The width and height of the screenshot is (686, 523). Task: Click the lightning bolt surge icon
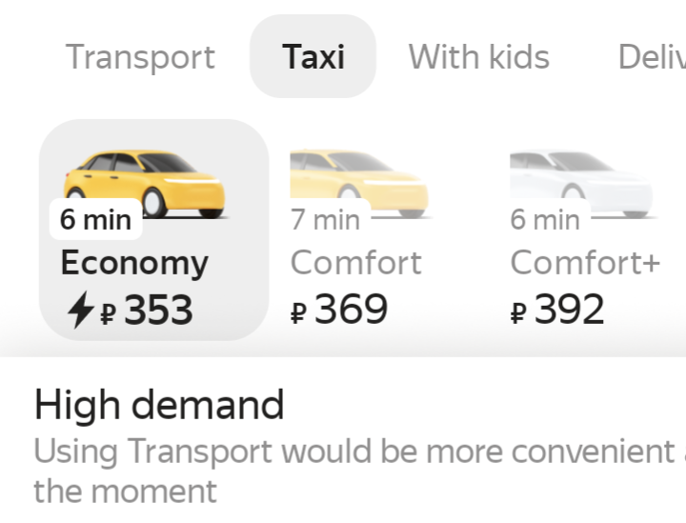[x=80, y=311]
